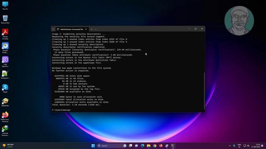Click the terminal window vertical scrollbar
266x149 pixels.
pos(204,91)
